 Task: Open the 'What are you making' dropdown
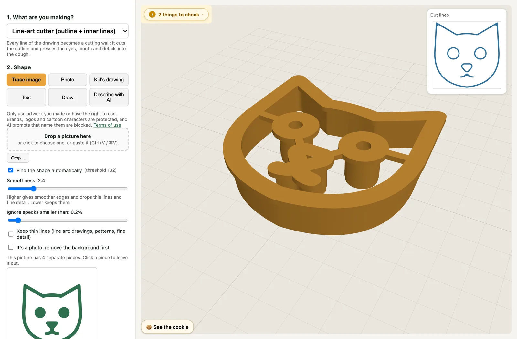tap(68, 31)
